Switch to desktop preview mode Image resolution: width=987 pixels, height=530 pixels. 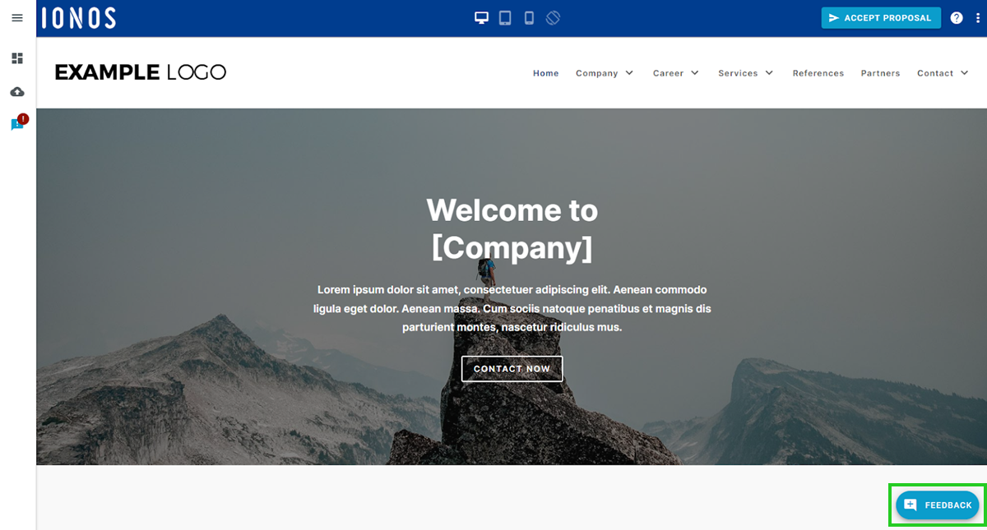click(480, 16)
